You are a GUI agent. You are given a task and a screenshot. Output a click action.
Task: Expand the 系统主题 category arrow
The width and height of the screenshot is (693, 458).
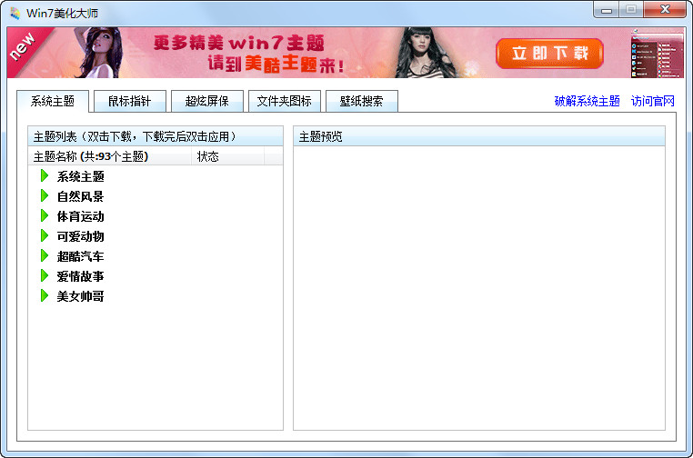click(x=45, y=175)
